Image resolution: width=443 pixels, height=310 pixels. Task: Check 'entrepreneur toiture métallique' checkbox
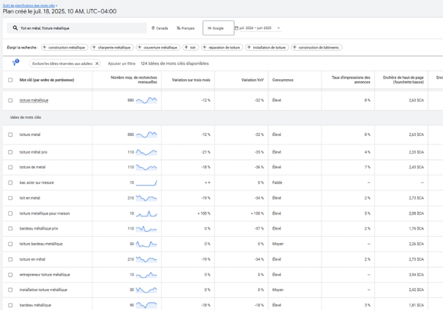point(11,275)
